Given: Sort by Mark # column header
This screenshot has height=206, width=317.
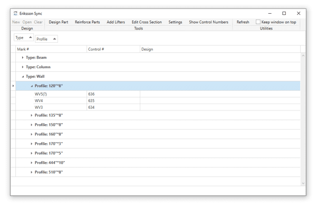Looking at the screenshot, I should pos(51,49).
